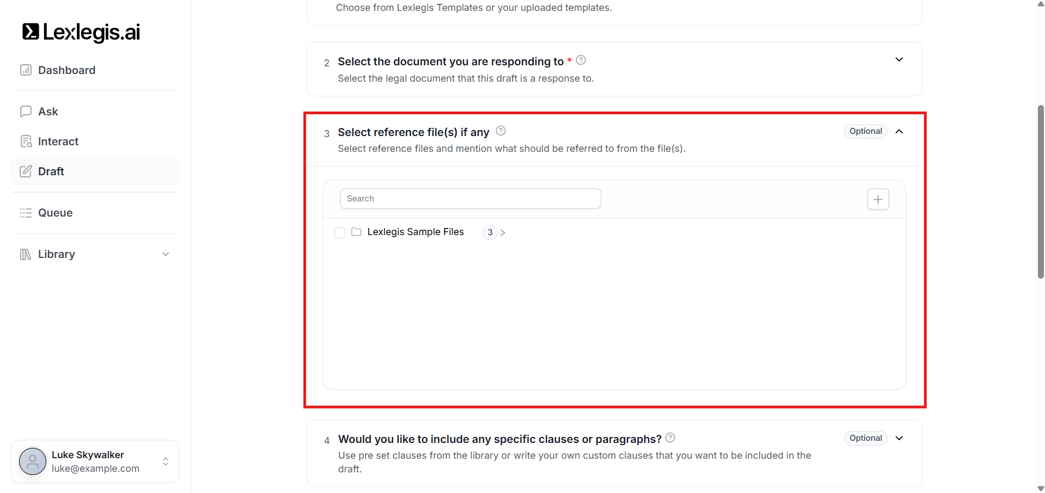Check the Lexlegis Sample Files checkbox

pyautogui.click(x=340, y=233)
